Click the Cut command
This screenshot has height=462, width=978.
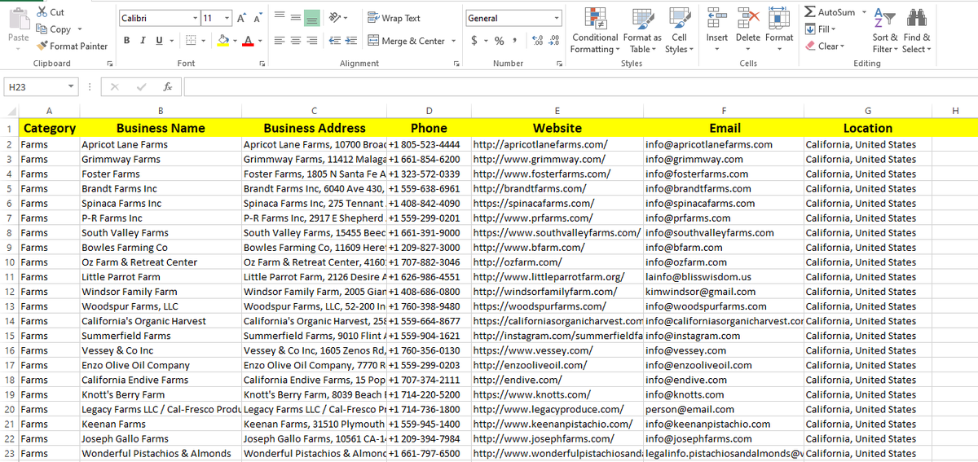[49, 12]
